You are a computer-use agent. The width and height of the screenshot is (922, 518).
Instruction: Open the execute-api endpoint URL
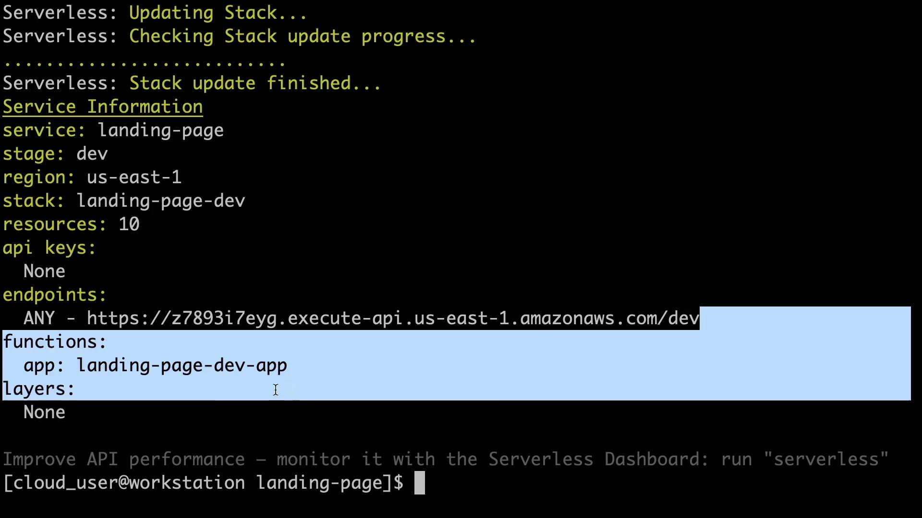point(393,318)
